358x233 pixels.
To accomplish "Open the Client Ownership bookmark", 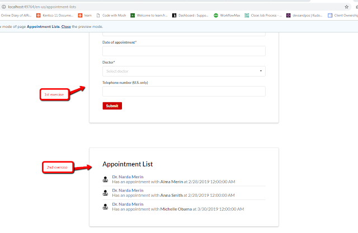I will [343, 15].
